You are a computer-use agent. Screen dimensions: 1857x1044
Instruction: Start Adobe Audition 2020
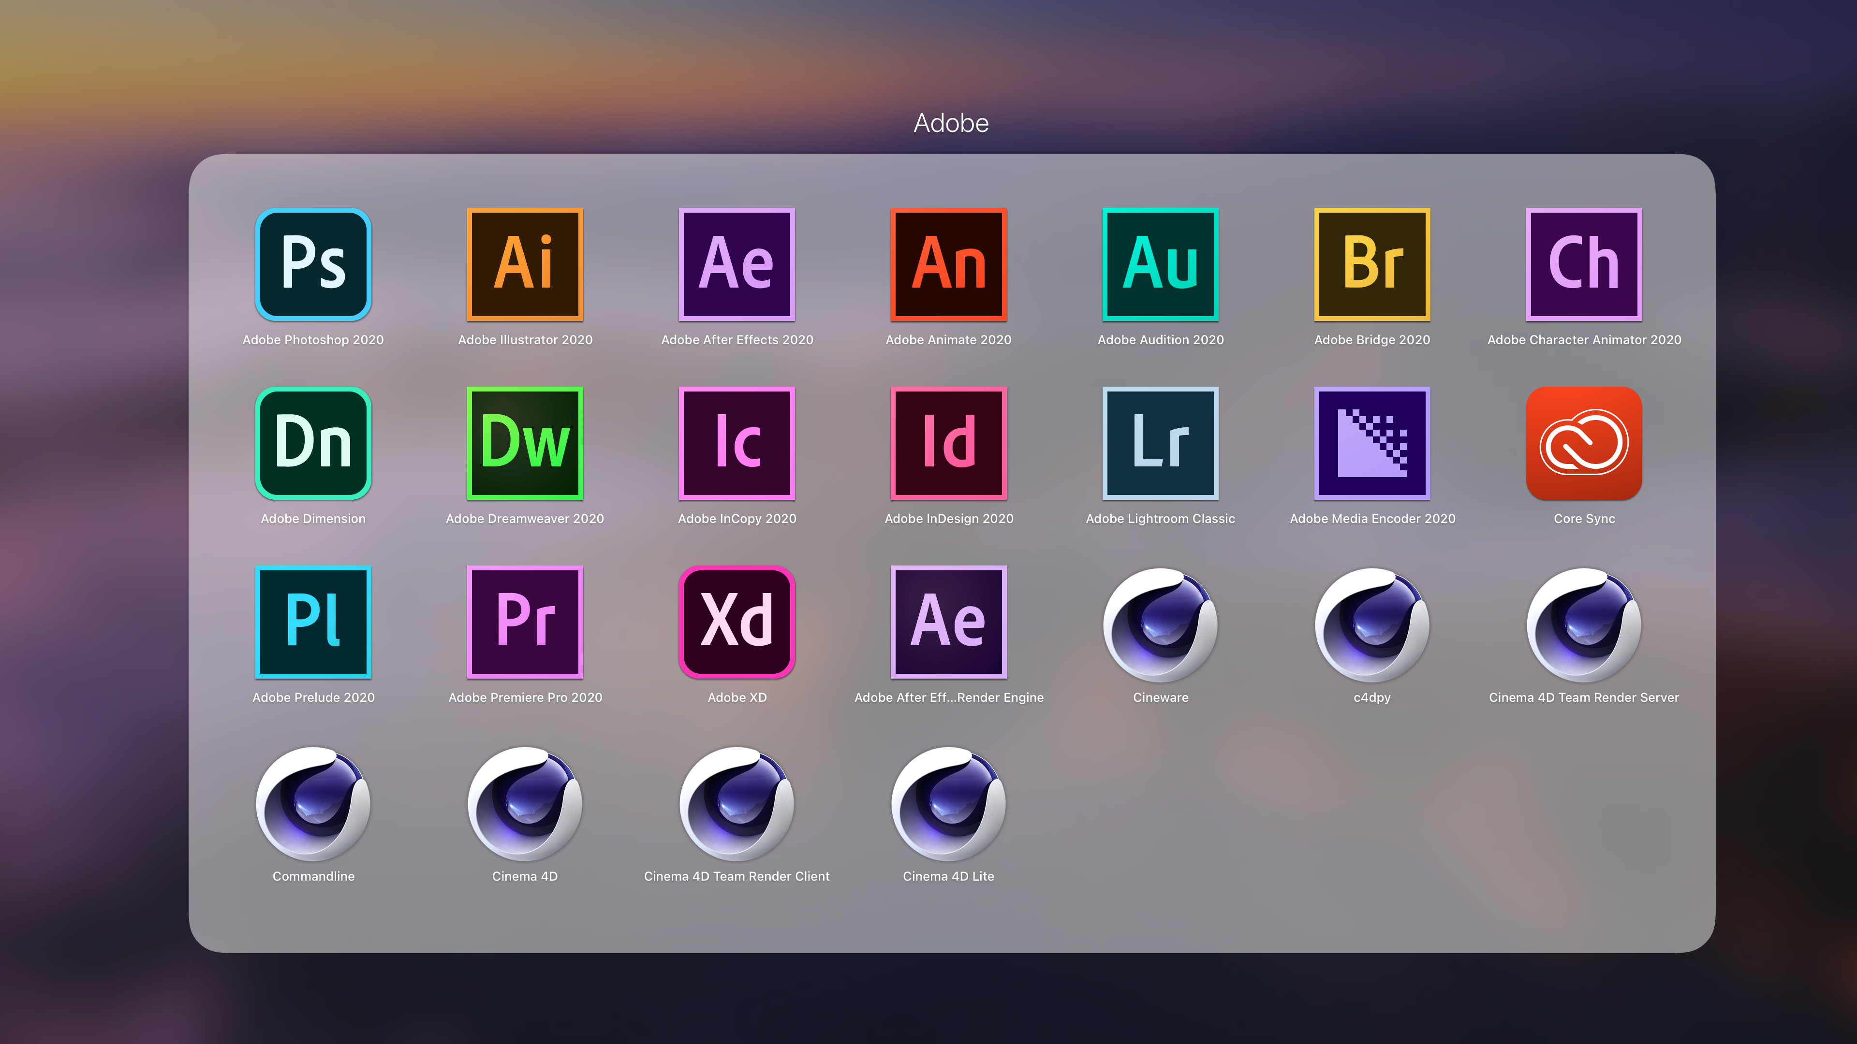click(1160, 263)
